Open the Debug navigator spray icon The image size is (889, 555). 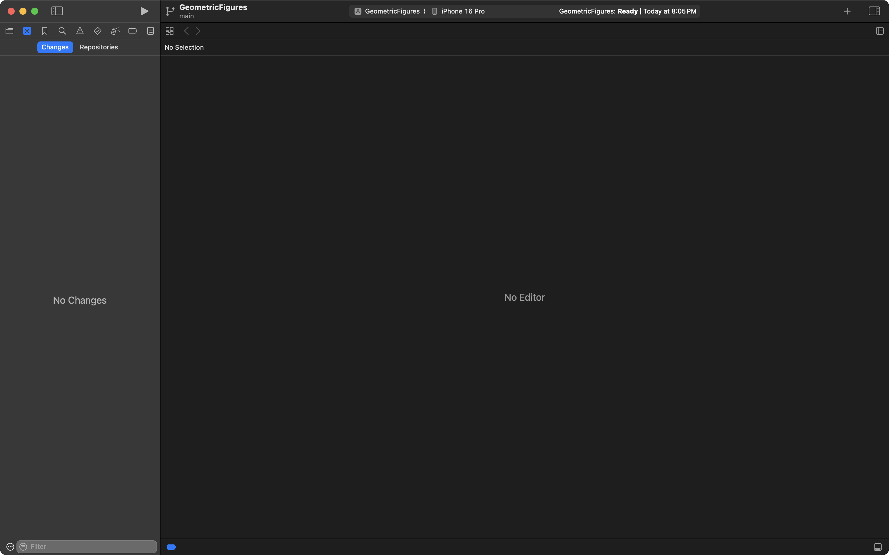pyautogui.click(x=115, y=31)
